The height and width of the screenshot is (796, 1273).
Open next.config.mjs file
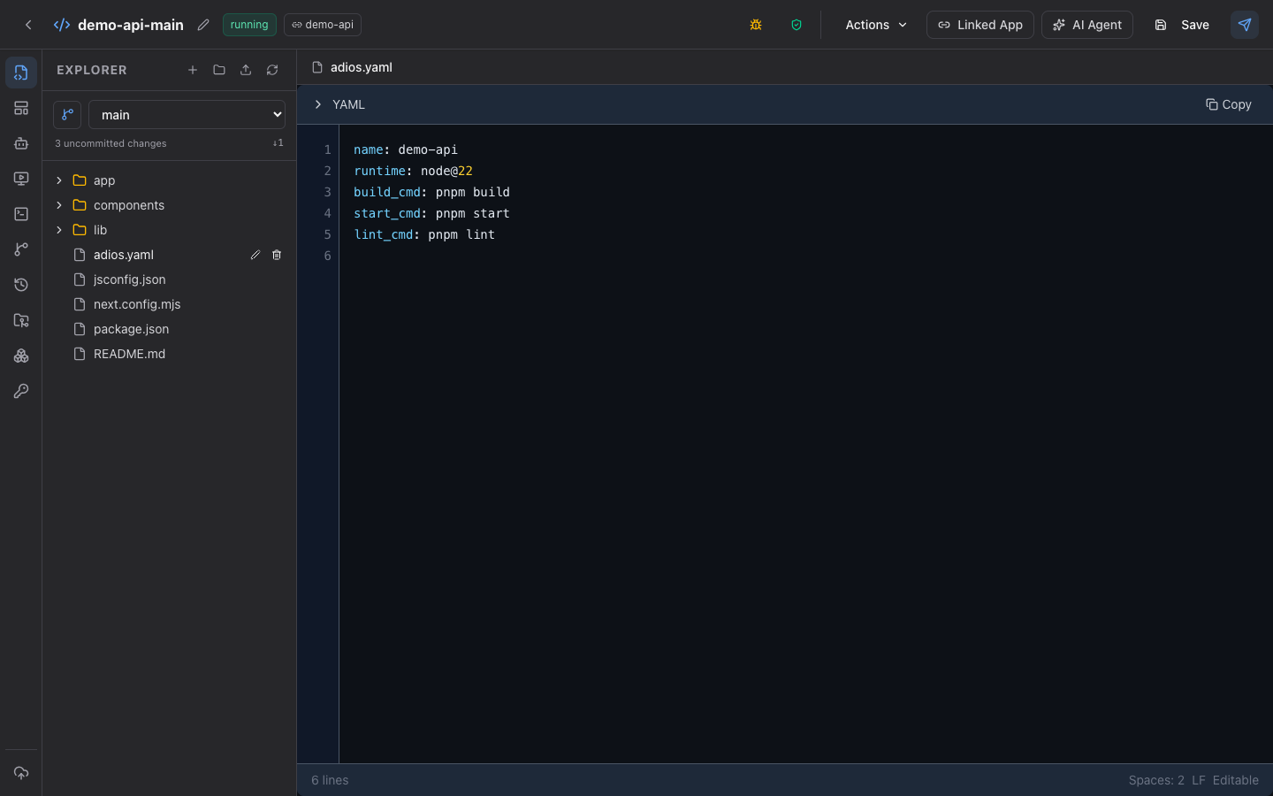coord(169,304)
